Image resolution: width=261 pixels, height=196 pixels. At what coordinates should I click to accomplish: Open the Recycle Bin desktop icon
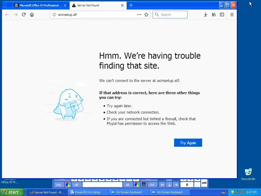(248, 174)
